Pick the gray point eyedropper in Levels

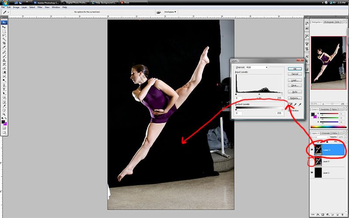[x=294, y=105]
